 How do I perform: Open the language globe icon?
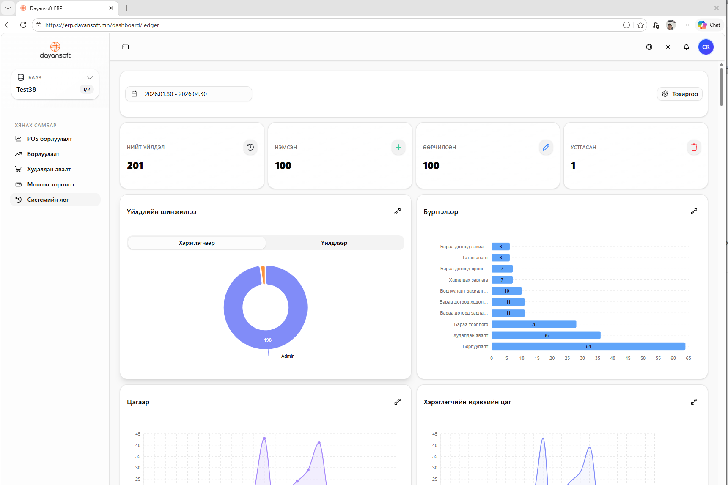pos(649,47)
